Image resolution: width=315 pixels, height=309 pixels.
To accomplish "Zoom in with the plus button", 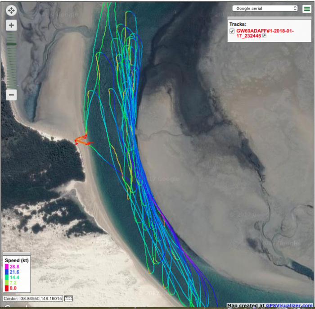I will (12, 25).
